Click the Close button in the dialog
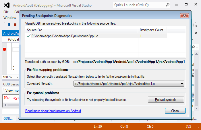 [175, 111]
